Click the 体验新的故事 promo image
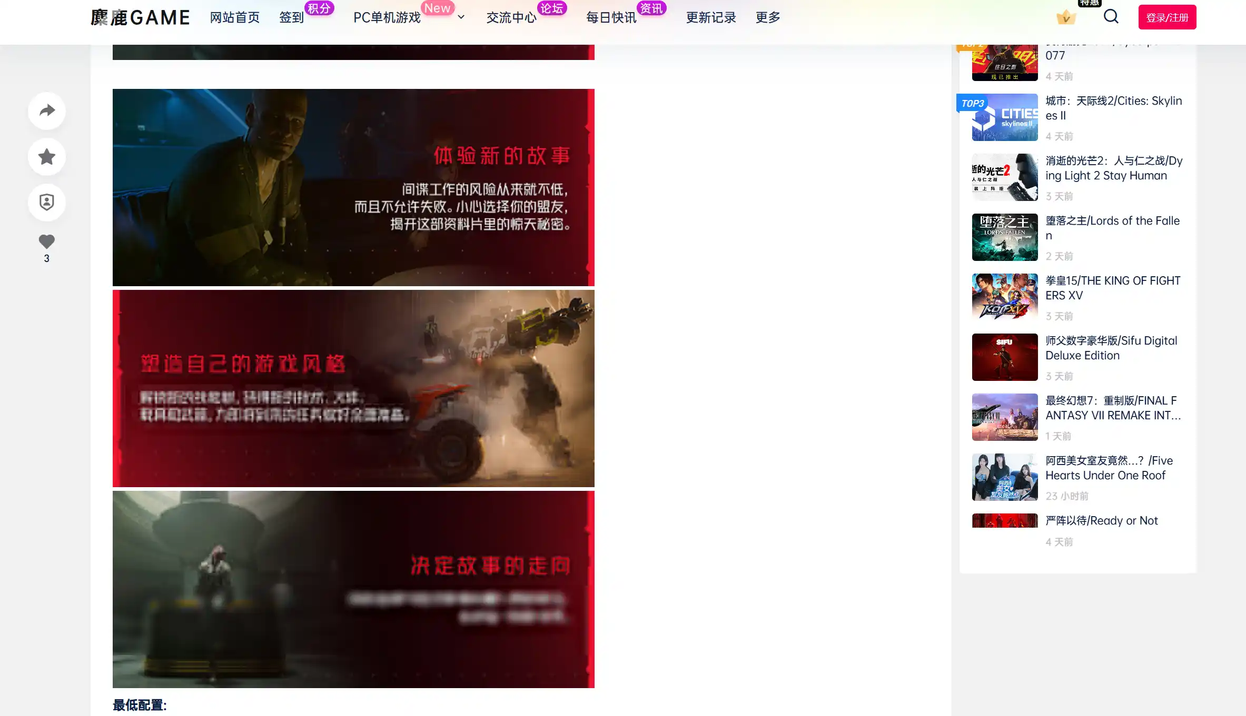 (x=353, y=187)
